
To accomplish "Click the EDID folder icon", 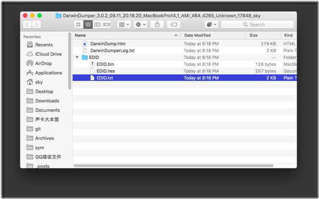I will tap(85, 57).
